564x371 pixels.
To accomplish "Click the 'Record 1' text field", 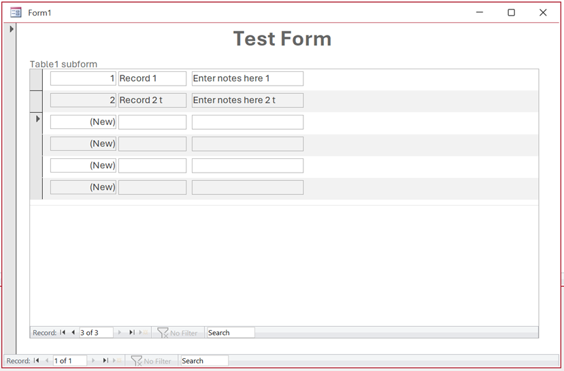I will click(x=152, y=79).
